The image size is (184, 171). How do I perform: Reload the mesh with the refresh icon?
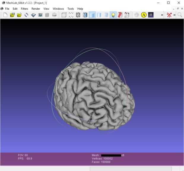click(26, 15)
